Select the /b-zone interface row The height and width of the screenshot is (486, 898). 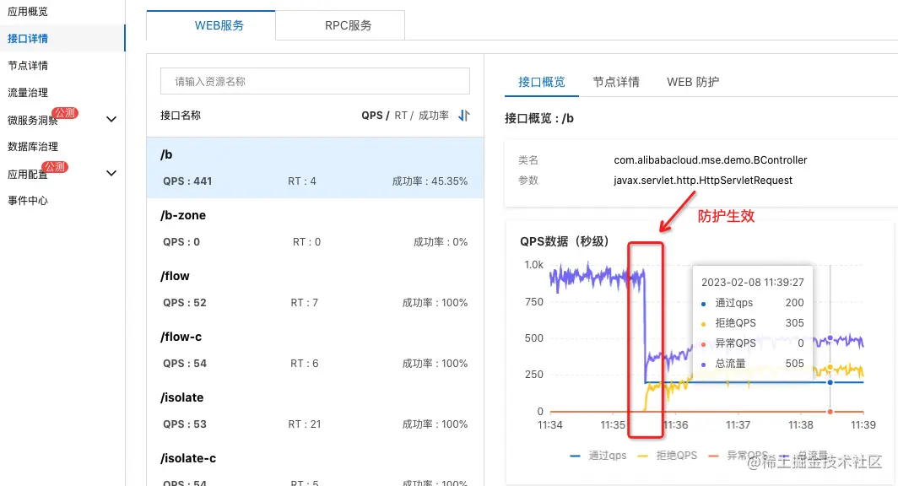[x=315, y=229]
